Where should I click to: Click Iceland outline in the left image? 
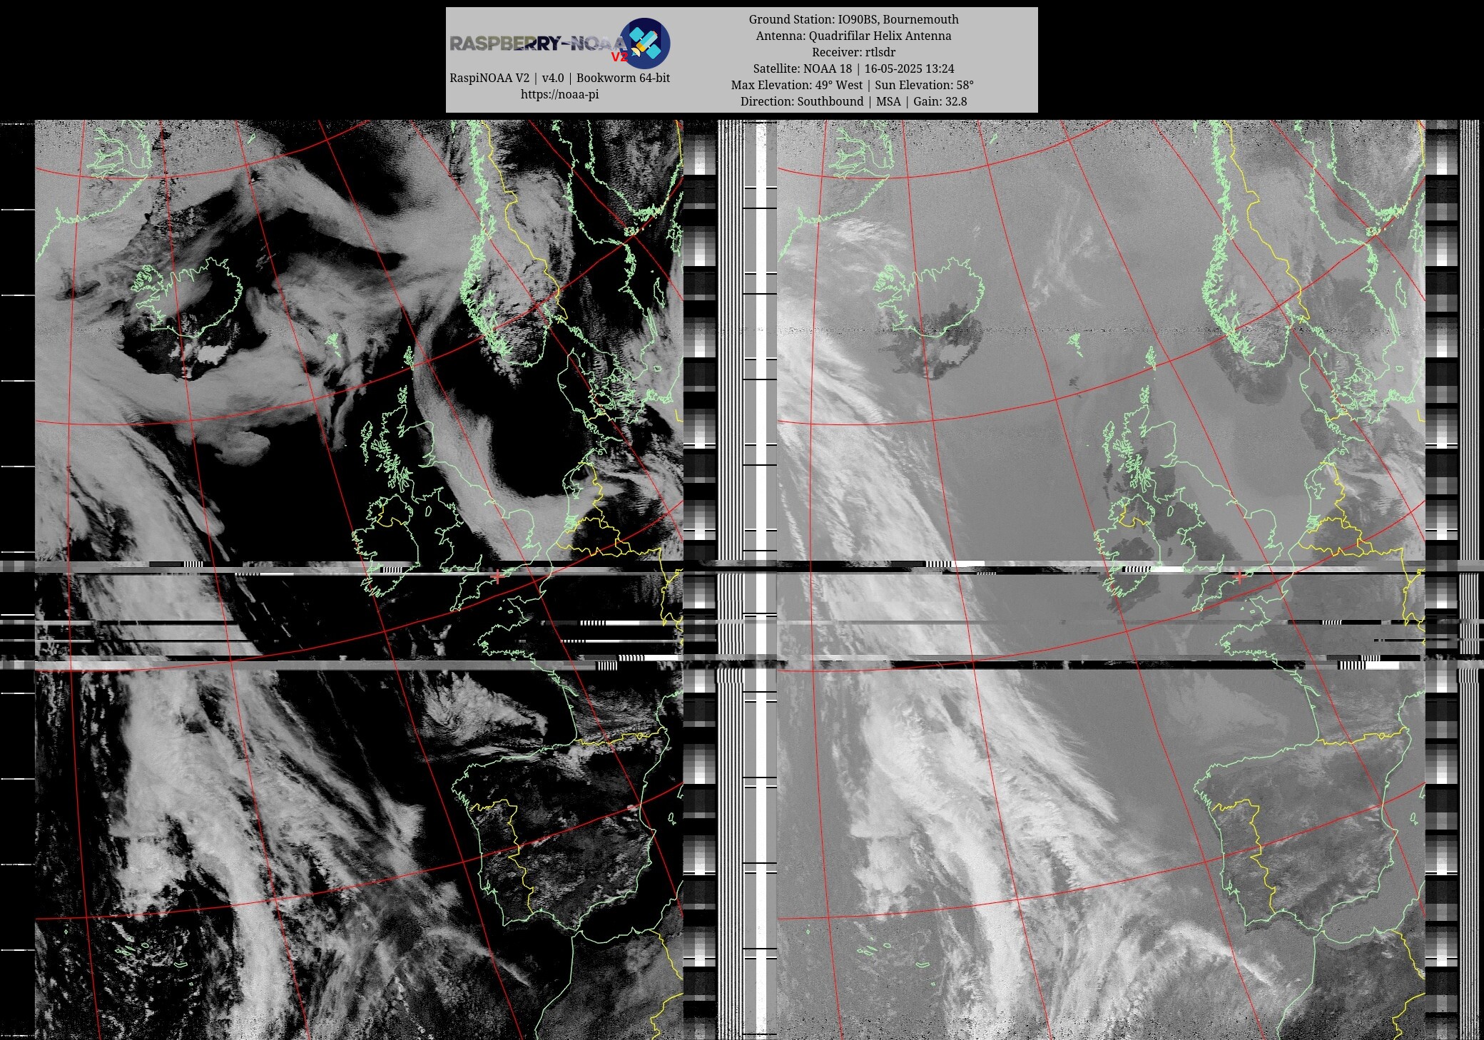(x=187, y=298)
